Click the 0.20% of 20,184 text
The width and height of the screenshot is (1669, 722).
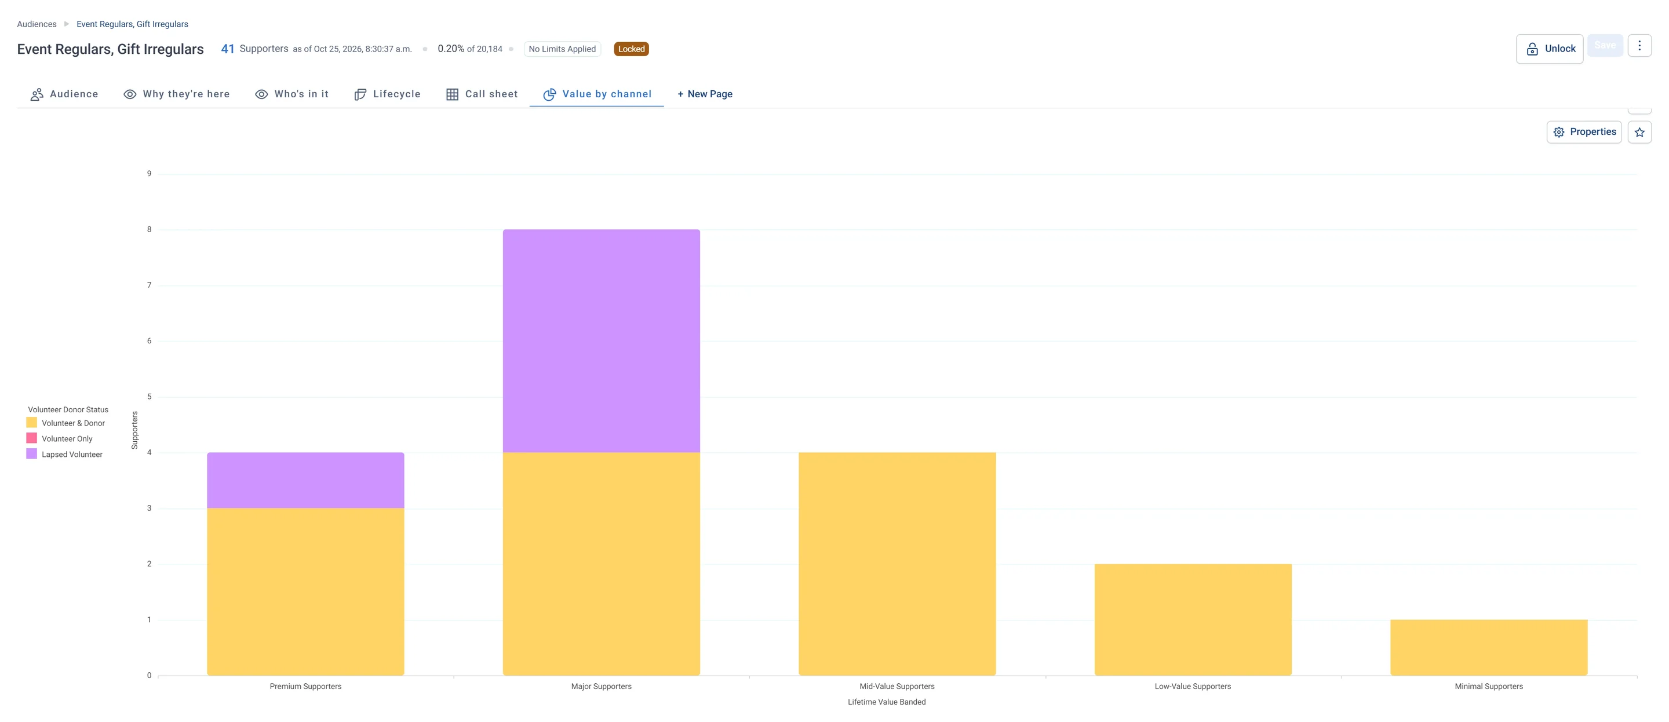point(470,49)
